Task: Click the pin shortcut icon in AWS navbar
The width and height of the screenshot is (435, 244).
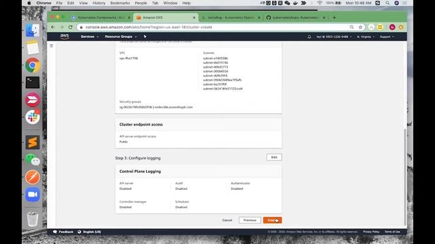Action: tap(145, 37)
